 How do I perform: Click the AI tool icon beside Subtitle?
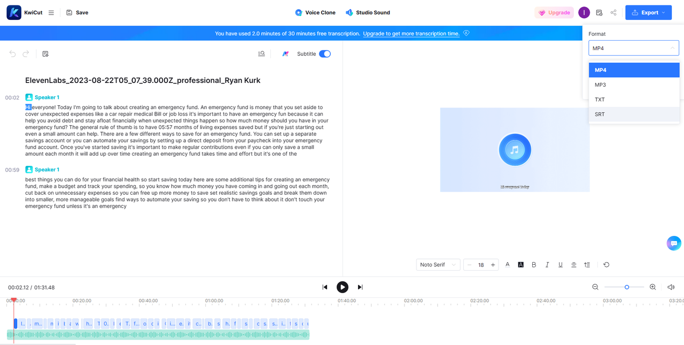tap(285, 53)
